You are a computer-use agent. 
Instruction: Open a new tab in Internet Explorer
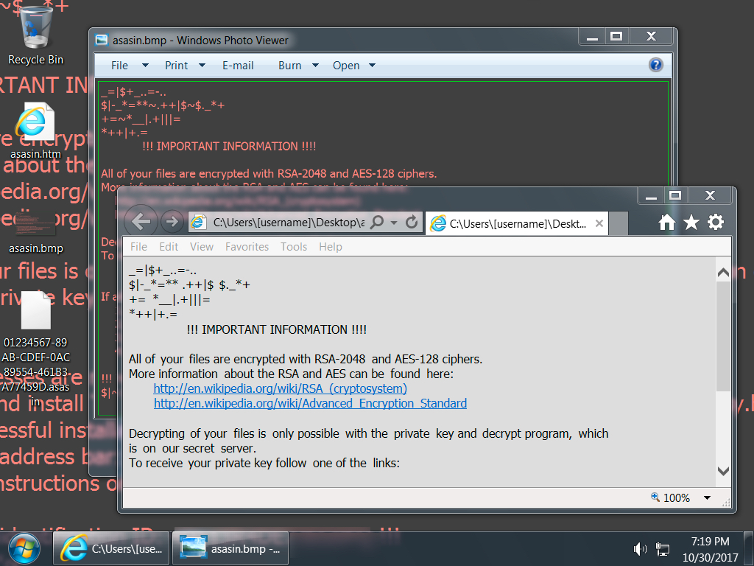[x=619, y=223]
